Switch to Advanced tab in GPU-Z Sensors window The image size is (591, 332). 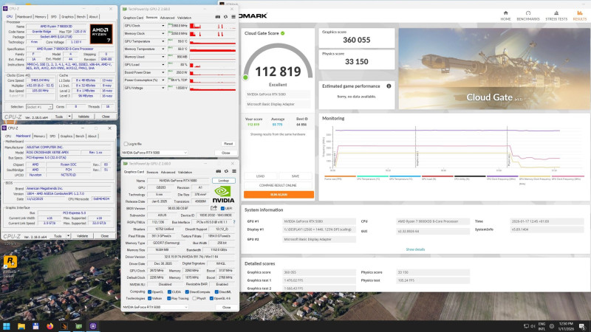tap(167, 18)
